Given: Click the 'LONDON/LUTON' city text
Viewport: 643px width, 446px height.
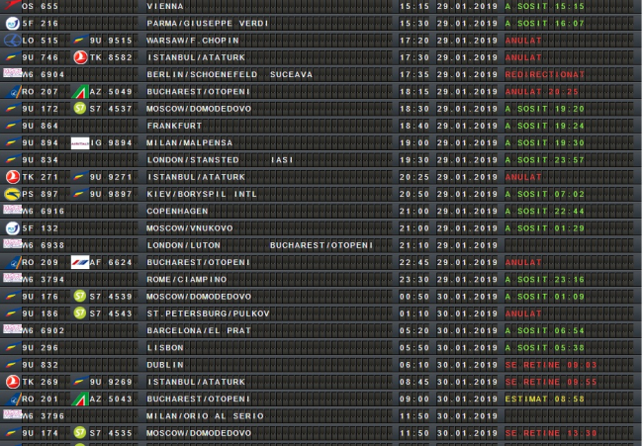Looking at the screenshot, I should tap(184, 245).
